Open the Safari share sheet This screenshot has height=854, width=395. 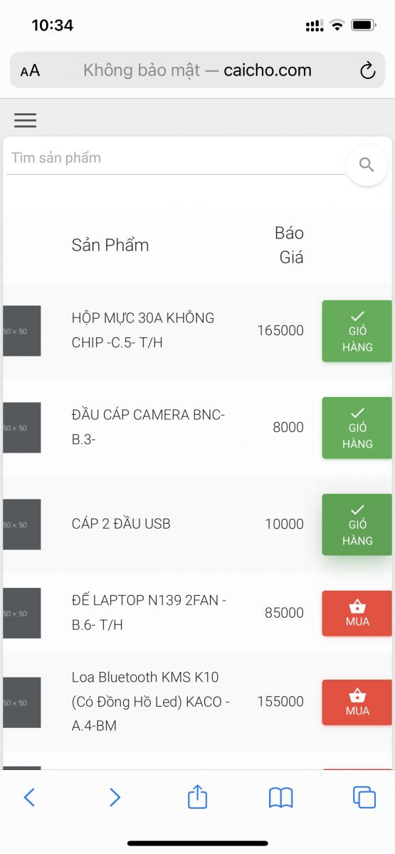pyautogui.click(x=197, y=796)
